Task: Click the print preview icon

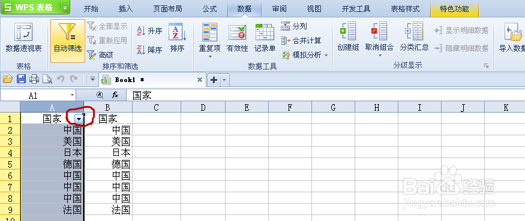Action: pyautogui.click(x=47, y=79)
